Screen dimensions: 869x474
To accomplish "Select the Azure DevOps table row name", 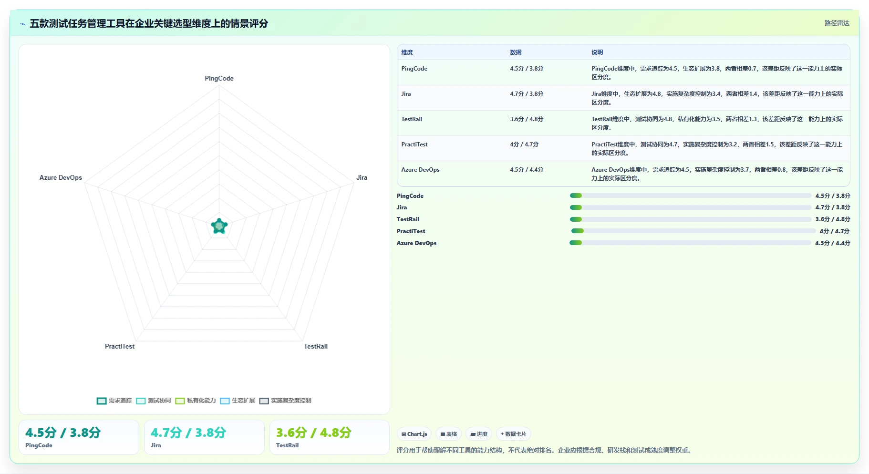I will point(420,170).
